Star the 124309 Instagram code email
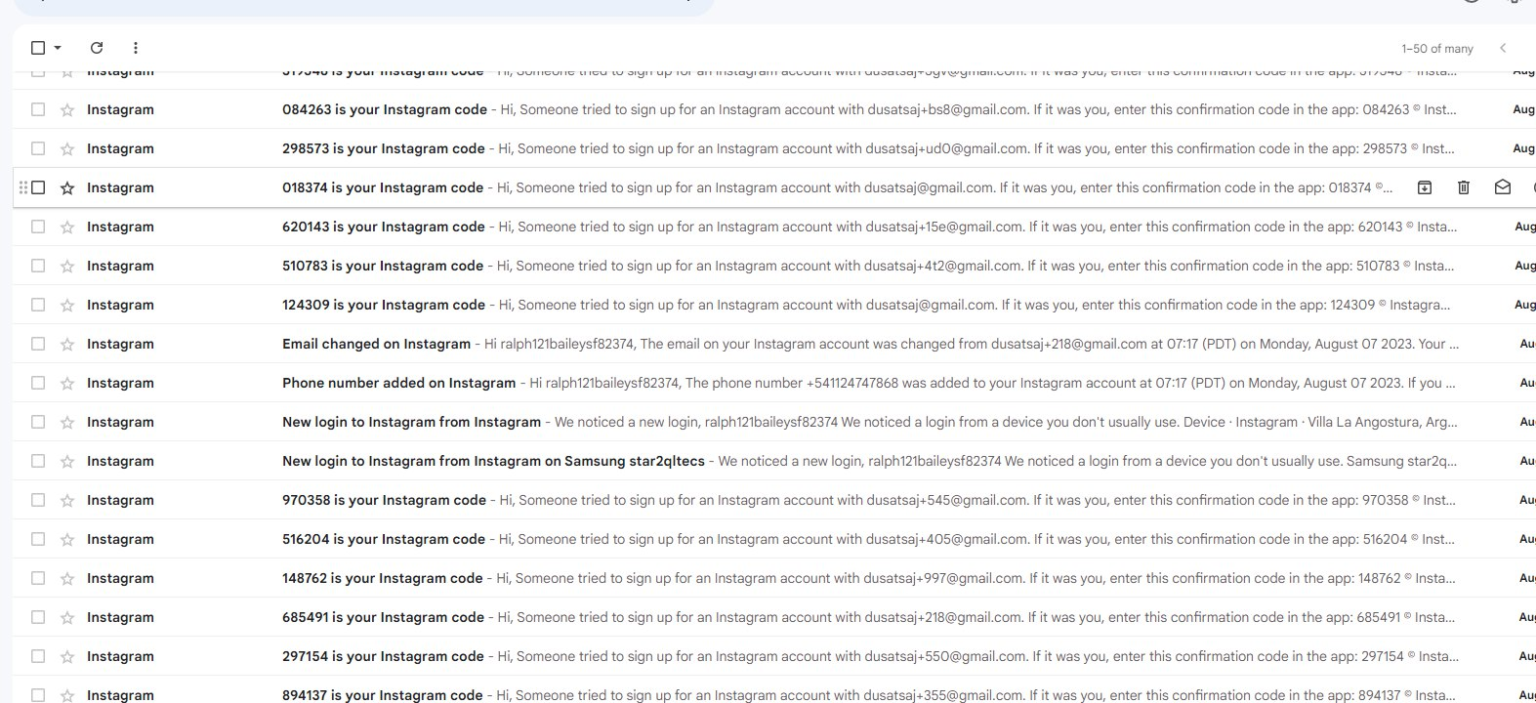This screenshot has width=1536, height=703. 67,305
